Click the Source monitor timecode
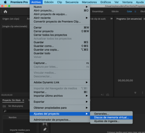 coord(7,95)
